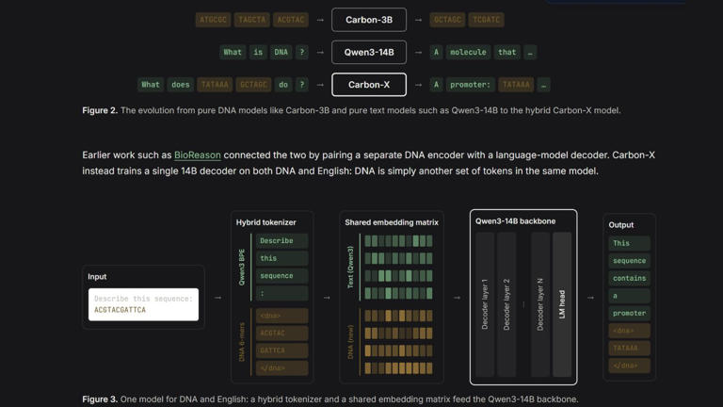Click the Figure 3 caption label
The width and height of the screenshot is (723, 407).
pyautogui.click(x=100, y=399)
